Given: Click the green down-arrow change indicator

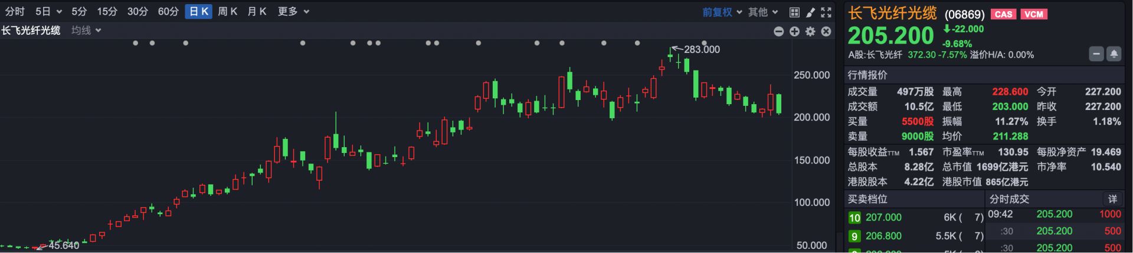Looking at the screenshot, I should (947, 29).
